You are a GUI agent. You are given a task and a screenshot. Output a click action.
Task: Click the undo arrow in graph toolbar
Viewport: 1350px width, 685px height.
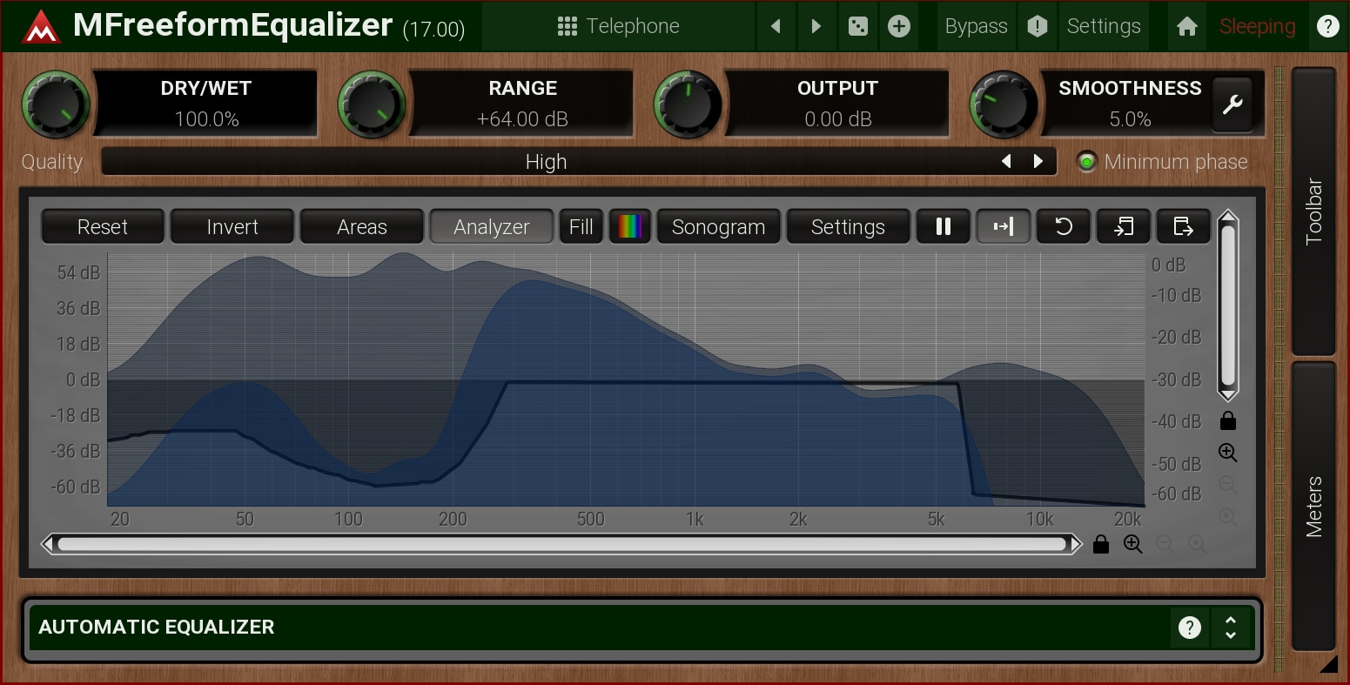(1063, 226)
